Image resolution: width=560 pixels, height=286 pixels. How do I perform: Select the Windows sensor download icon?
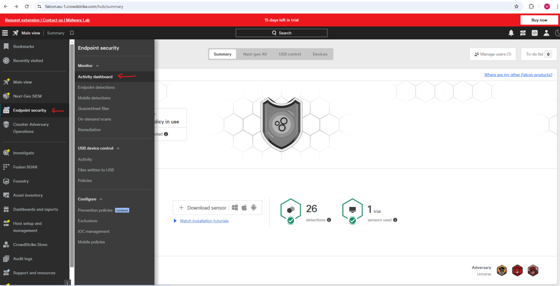(x=234, y=207)
